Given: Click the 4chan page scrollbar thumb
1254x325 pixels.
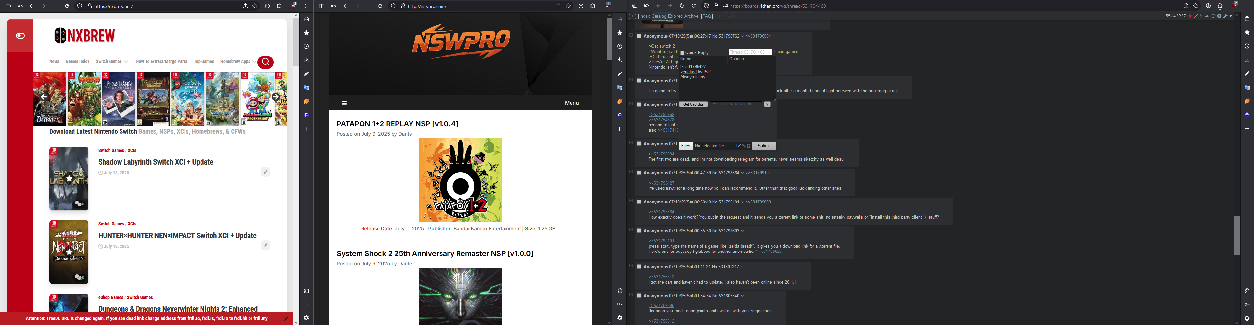Looking at the screenshot, I should point(1236,235).
